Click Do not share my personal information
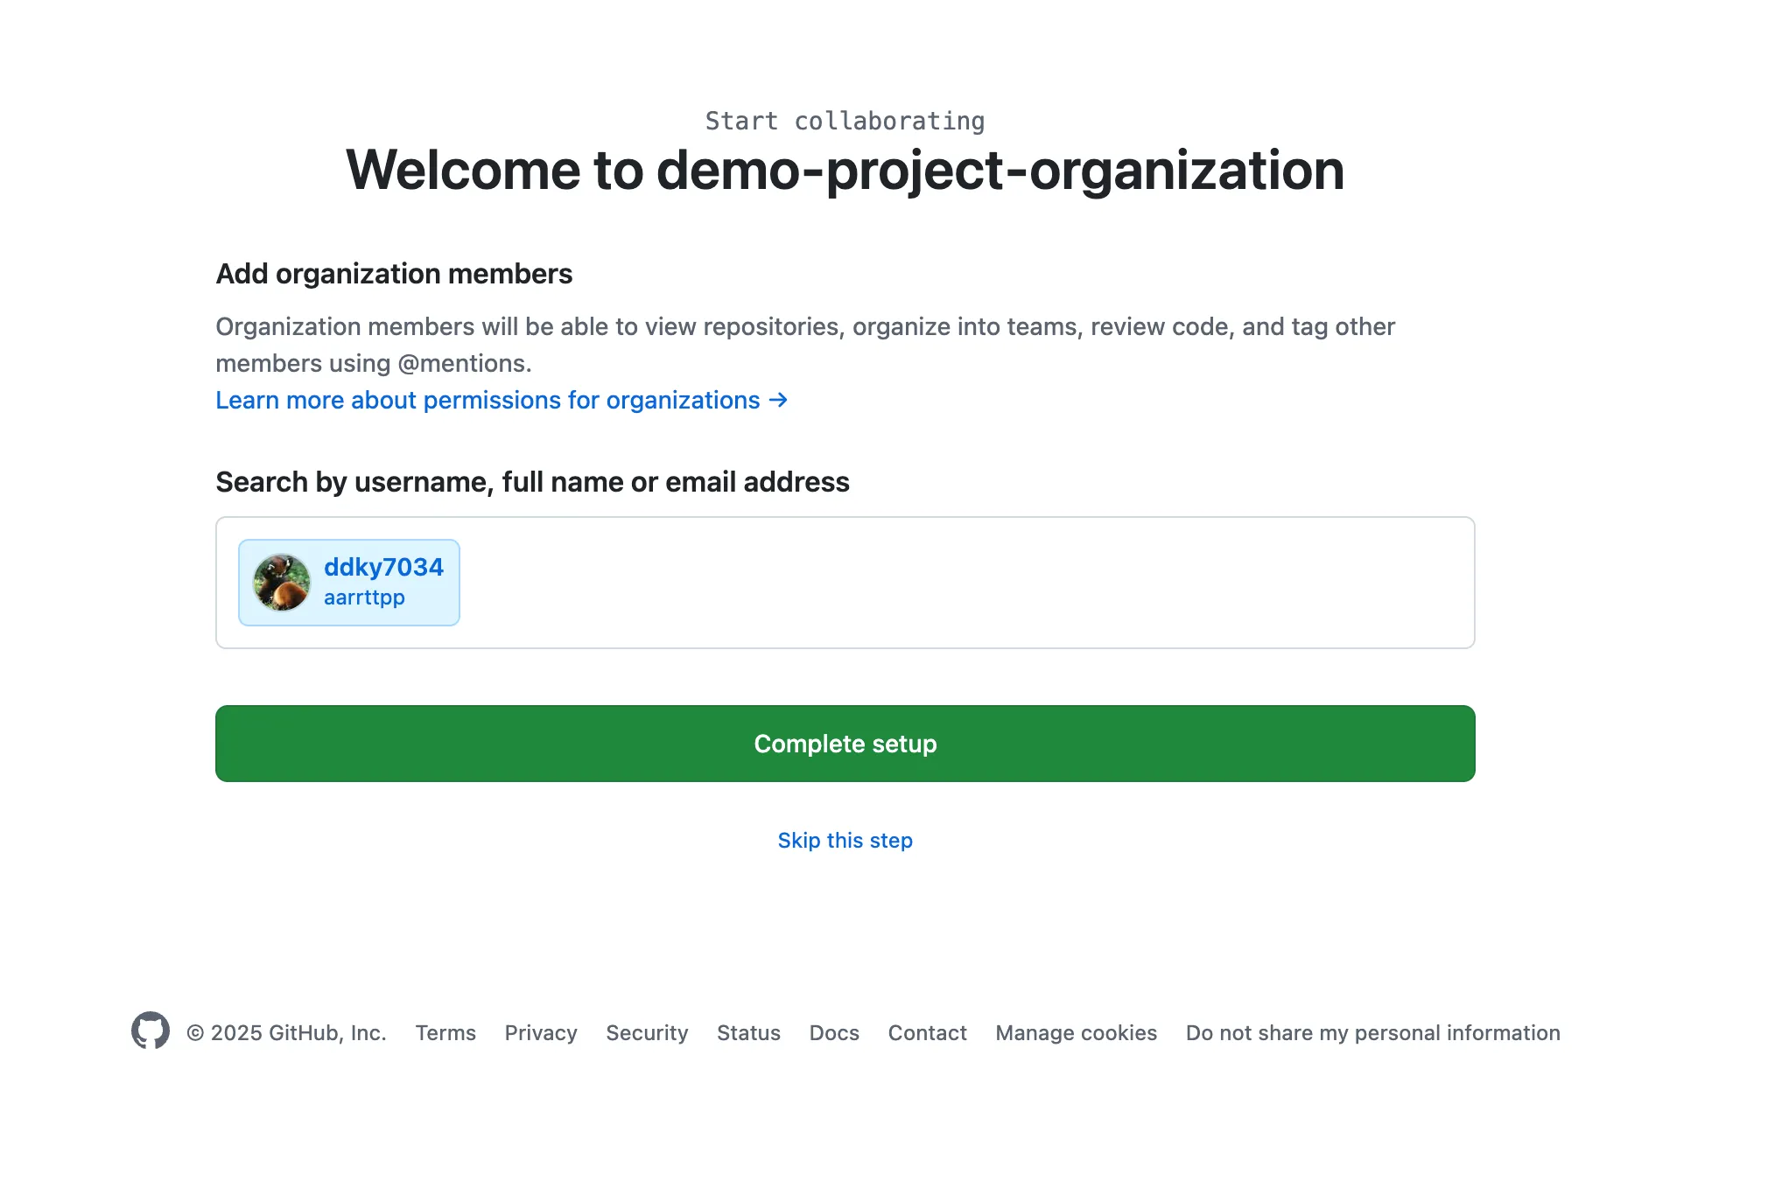 click(1372, 1033)
